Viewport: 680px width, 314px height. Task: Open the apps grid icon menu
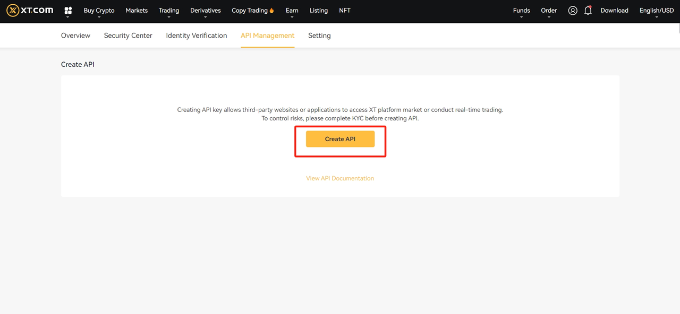[x=68, y=11]
